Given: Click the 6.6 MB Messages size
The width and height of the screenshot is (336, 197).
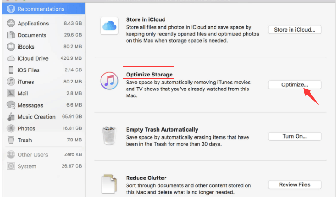Looking at the screenshot, I should click(x=74, y=105).
